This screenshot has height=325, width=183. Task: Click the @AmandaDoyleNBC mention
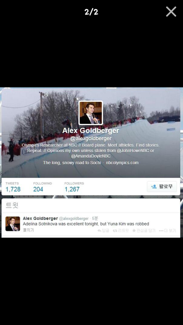point(91,156)
